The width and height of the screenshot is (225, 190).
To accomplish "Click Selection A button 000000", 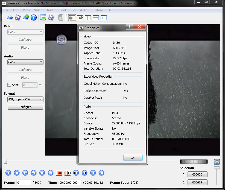I will point(197,174).
